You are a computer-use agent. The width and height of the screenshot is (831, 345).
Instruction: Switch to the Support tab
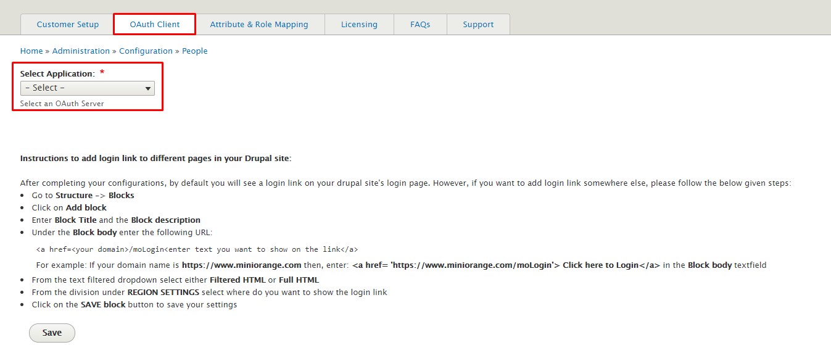coord(478,25)
